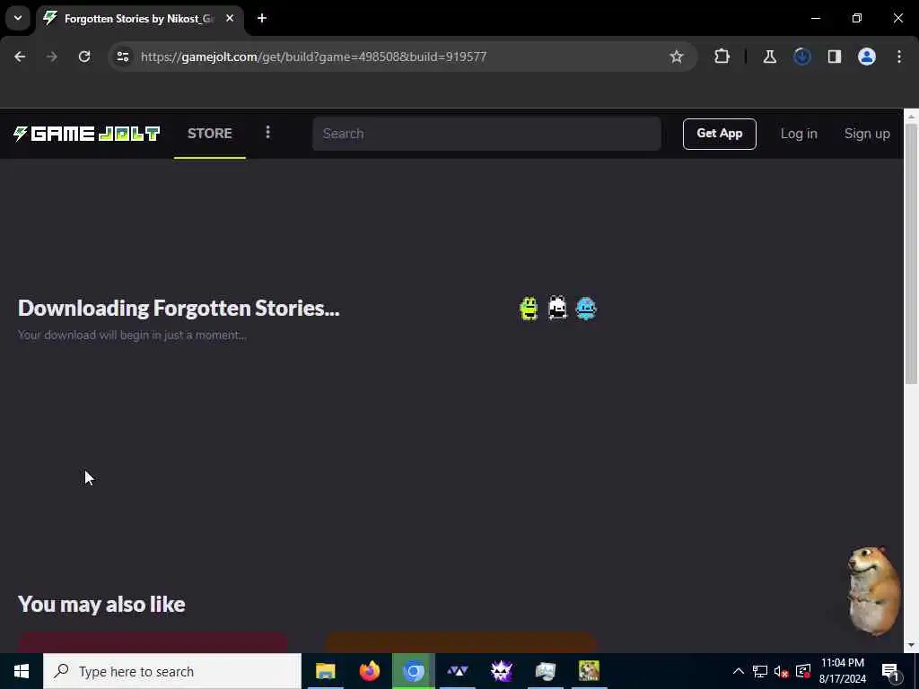Show hidden system tray icons

pos(739,671)
